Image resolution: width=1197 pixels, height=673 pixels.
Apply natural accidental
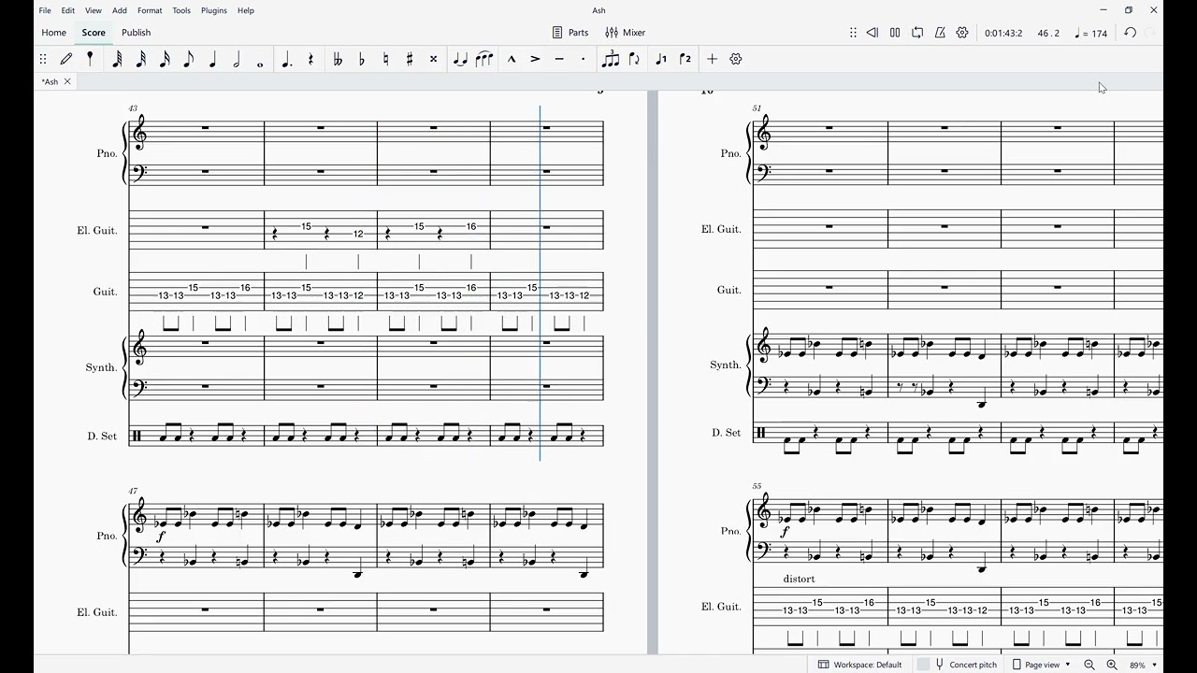(x=385, y=59)
